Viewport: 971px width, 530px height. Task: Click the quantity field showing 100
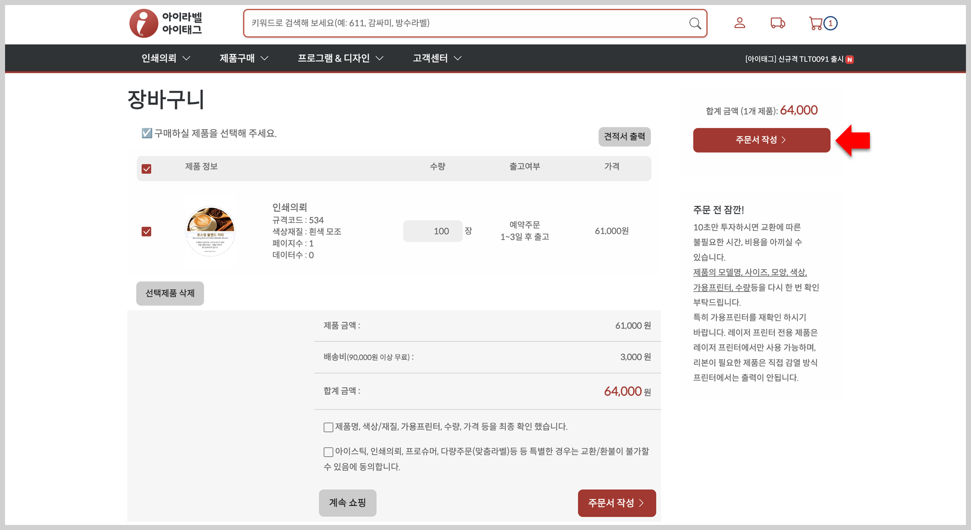tap(432, 231)
